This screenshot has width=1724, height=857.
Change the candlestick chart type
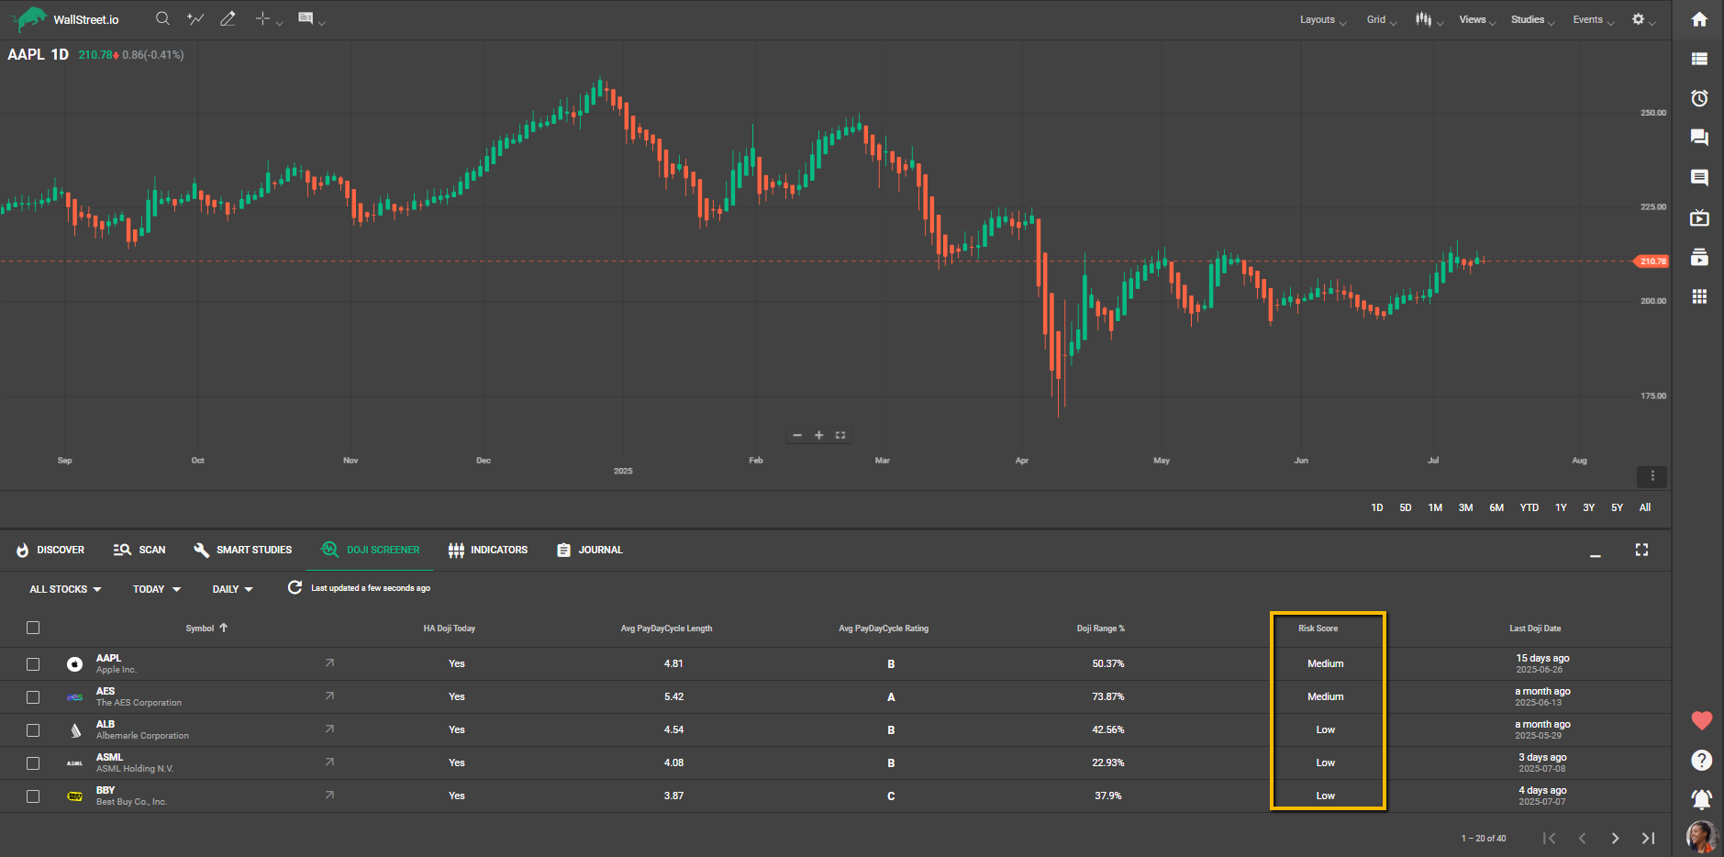1429,19
